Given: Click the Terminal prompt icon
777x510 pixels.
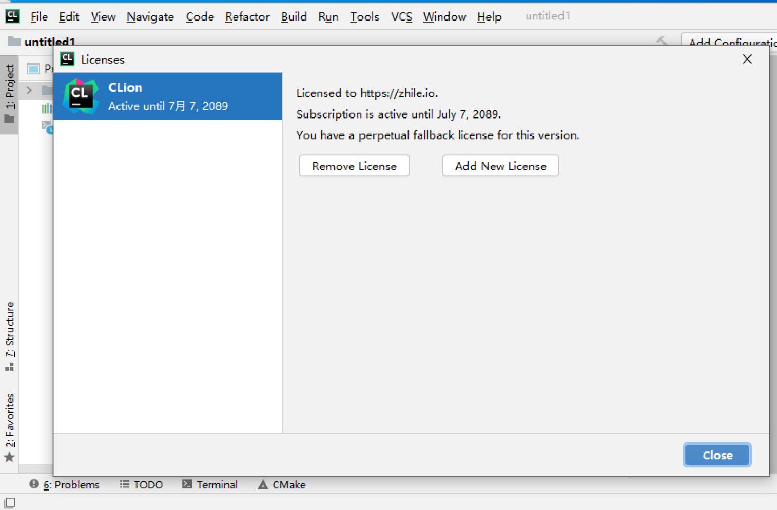Looking at the screenshot, I should click(187, 484).
